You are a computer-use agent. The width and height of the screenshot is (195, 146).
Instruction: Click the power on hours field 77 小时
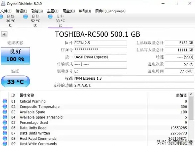pyautogui.click(x=179, y=71)
